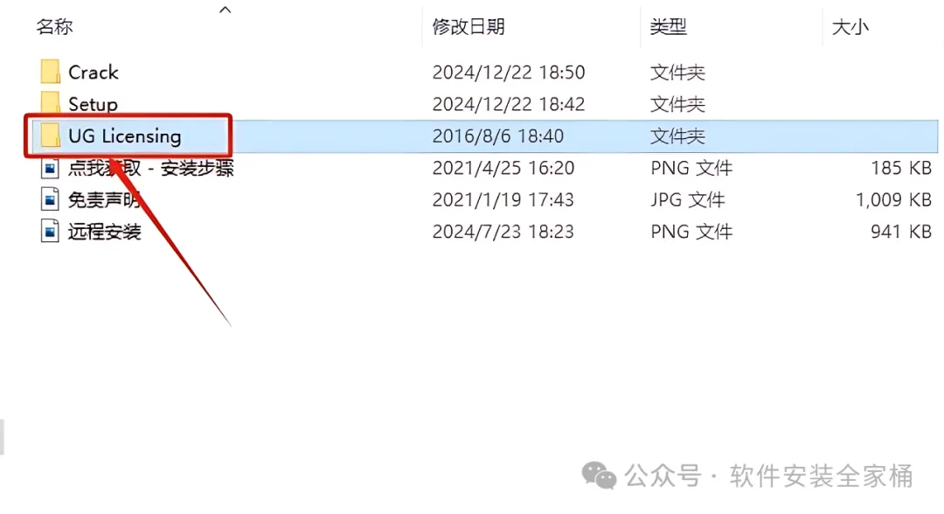The width and height of the screenshot is (944, 514).
Task: Select the Crack folder name
Action: 94,73
